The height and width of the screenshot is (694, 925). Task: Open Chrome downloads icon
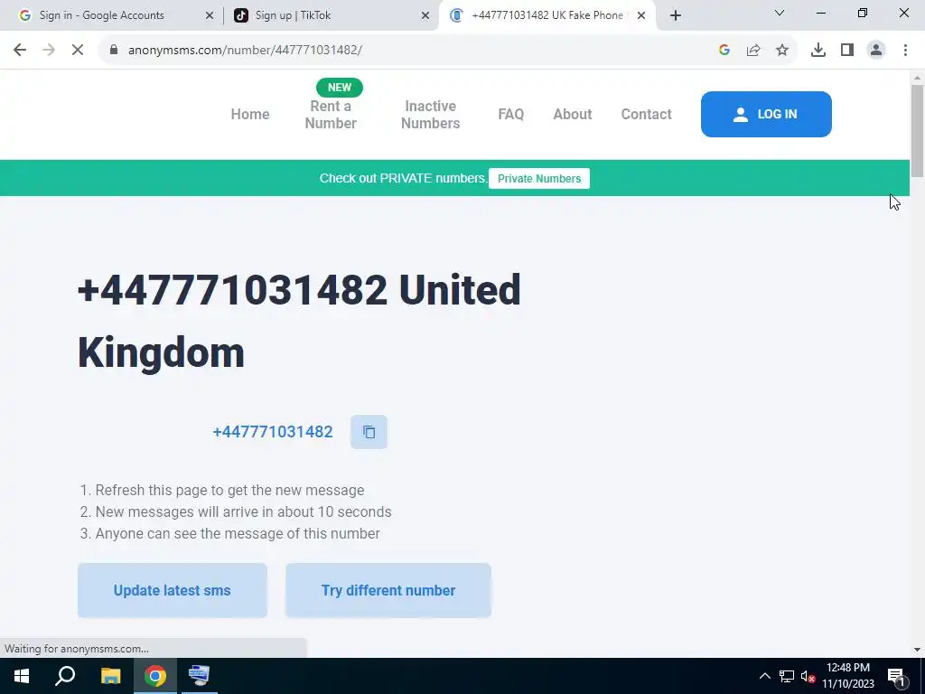pyautogui.click(x=818, y=51)
